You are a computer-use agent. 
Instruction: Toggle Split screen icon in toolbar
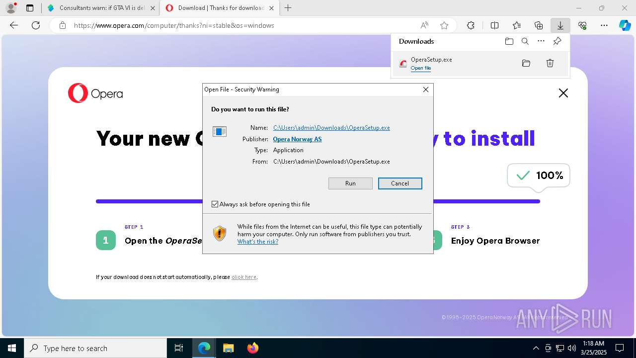pyautogui.click(x=494, y=25)
